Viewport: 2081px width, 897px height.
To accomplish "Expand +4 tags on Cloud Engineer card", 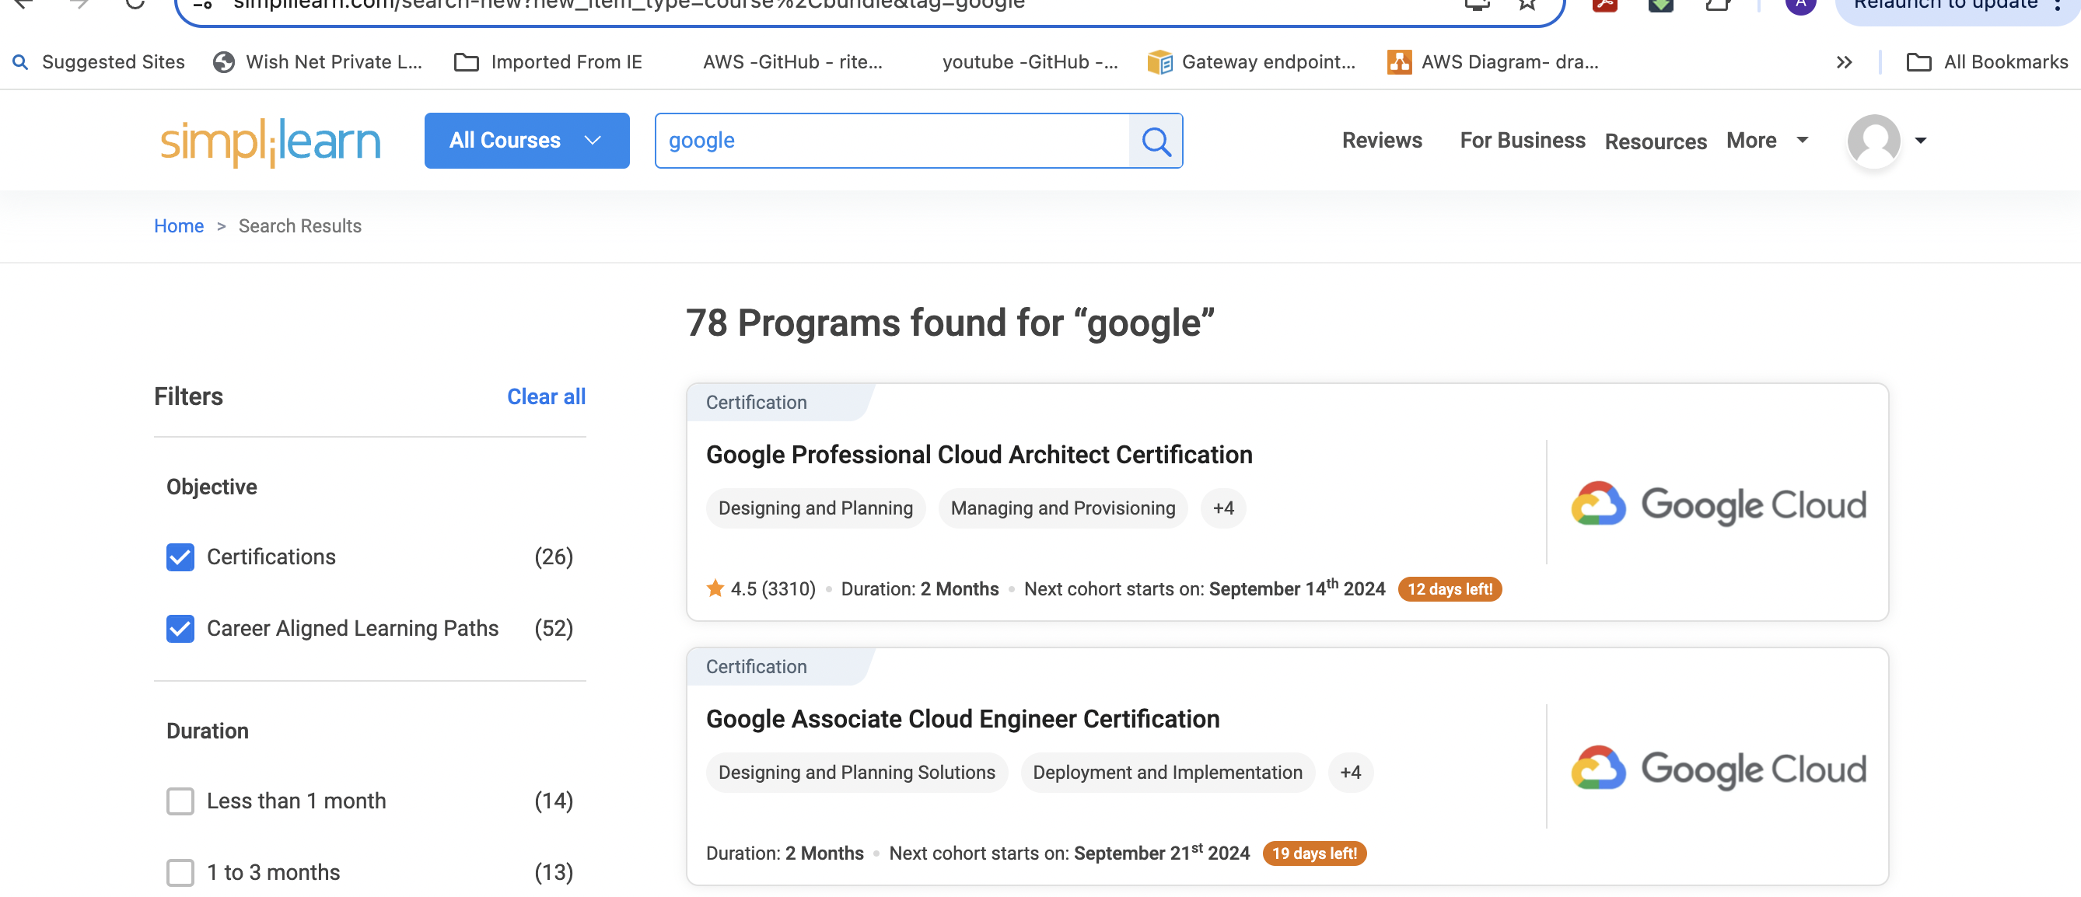I will 1350,772.
